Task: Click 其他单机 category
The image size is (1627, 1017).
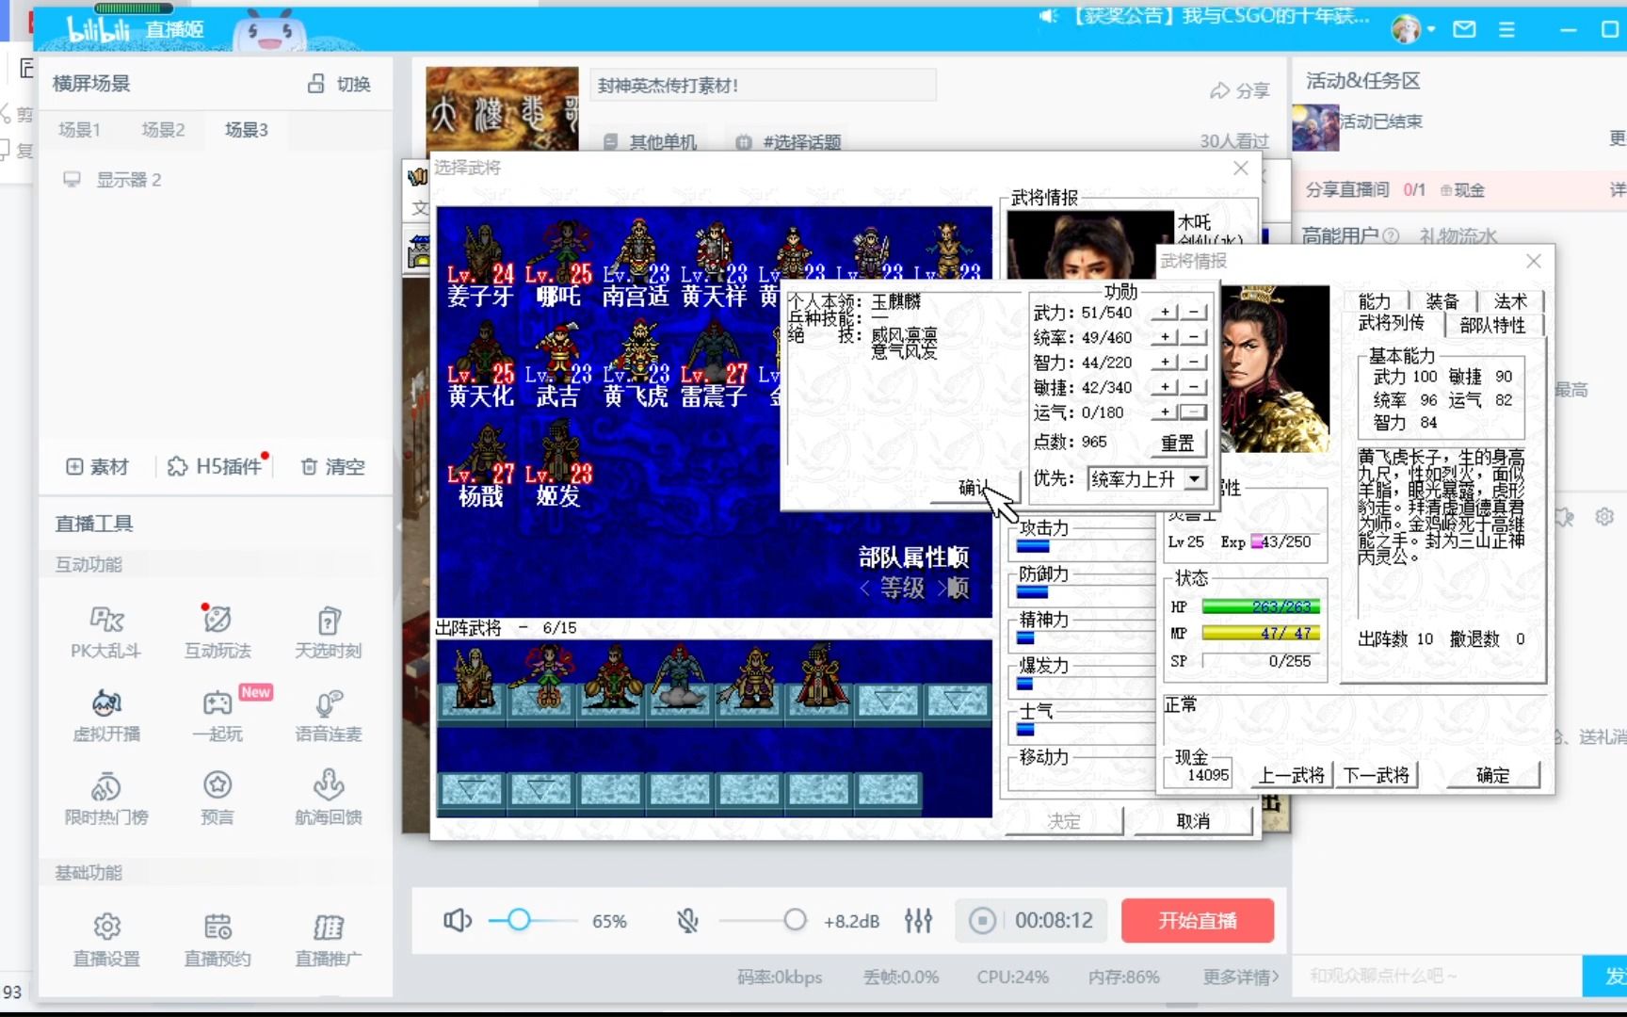Action: coord(651,142)
